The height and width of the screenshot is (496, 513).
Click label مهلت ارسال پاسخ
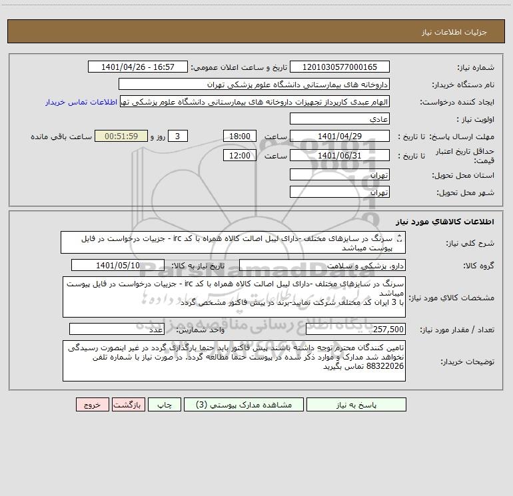[463, 136]
